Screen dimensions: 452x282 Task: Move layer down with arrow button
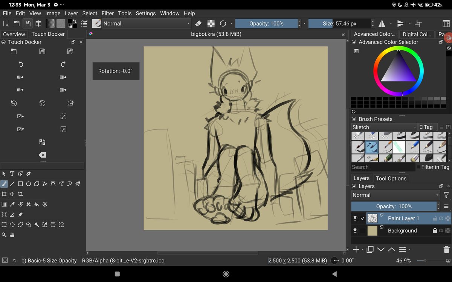pos(381,249)
